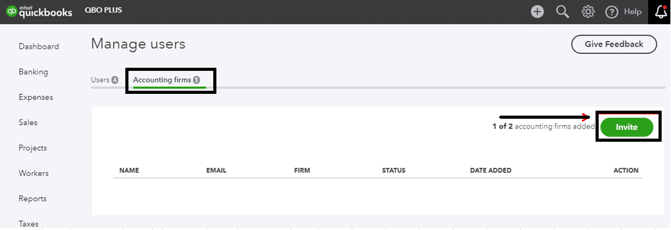Open Reports in the sidebar
This screenshot has width=671, height=230.
[x=32, y=199]
